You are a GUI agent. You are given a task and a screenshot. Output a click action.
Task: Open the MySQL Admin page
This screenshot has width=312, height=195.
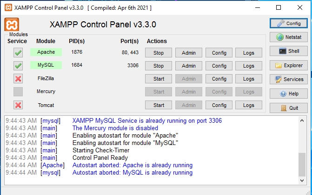[x=188, y=66]
